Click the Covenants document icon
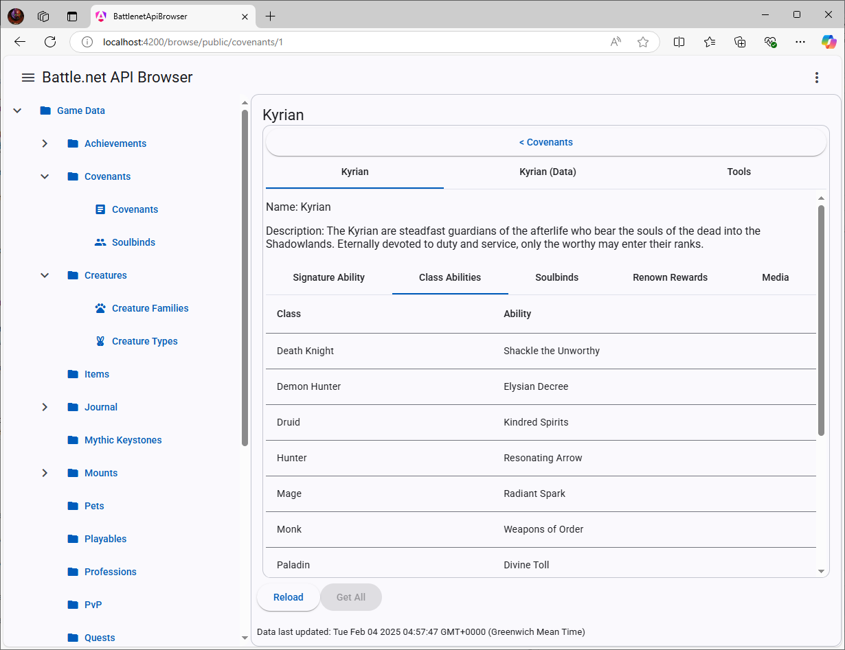 (x=100, y=209)
